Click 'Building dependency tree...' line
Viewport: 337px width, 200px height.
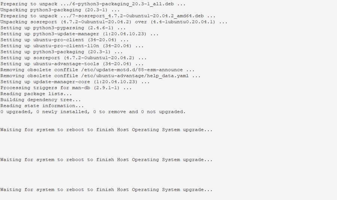(41, 100)
